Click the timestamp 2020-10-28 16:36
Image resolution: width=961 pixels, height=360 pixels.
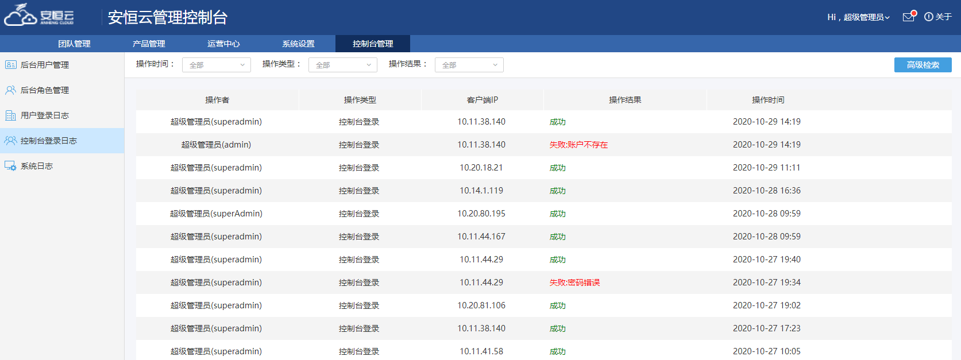tap(767, 191)
